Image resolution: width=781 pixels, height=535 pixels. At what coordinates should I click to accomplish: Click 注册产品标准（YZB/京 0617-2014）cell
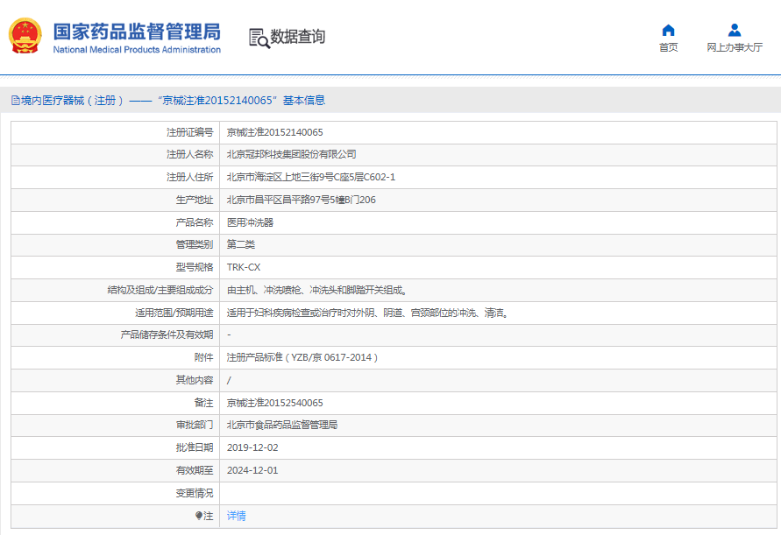[x=302, y=357]
